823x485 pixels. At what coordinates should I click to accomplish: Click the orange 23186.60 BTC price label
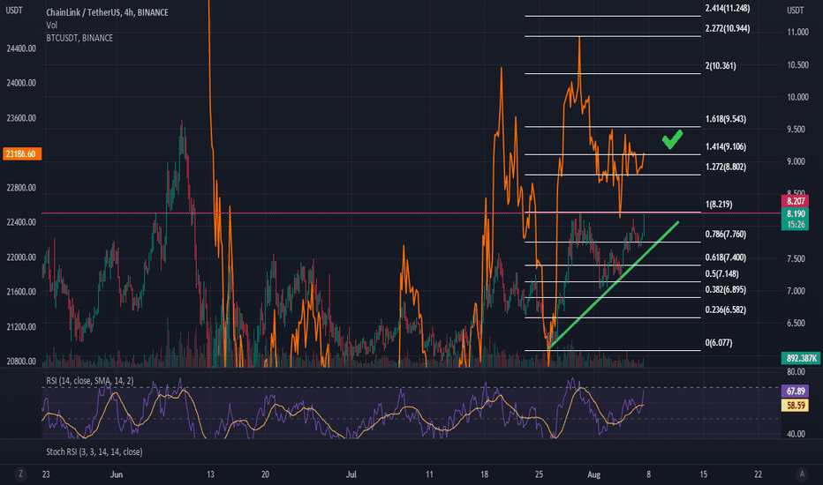pyautogui.click(x=21, y=153)
